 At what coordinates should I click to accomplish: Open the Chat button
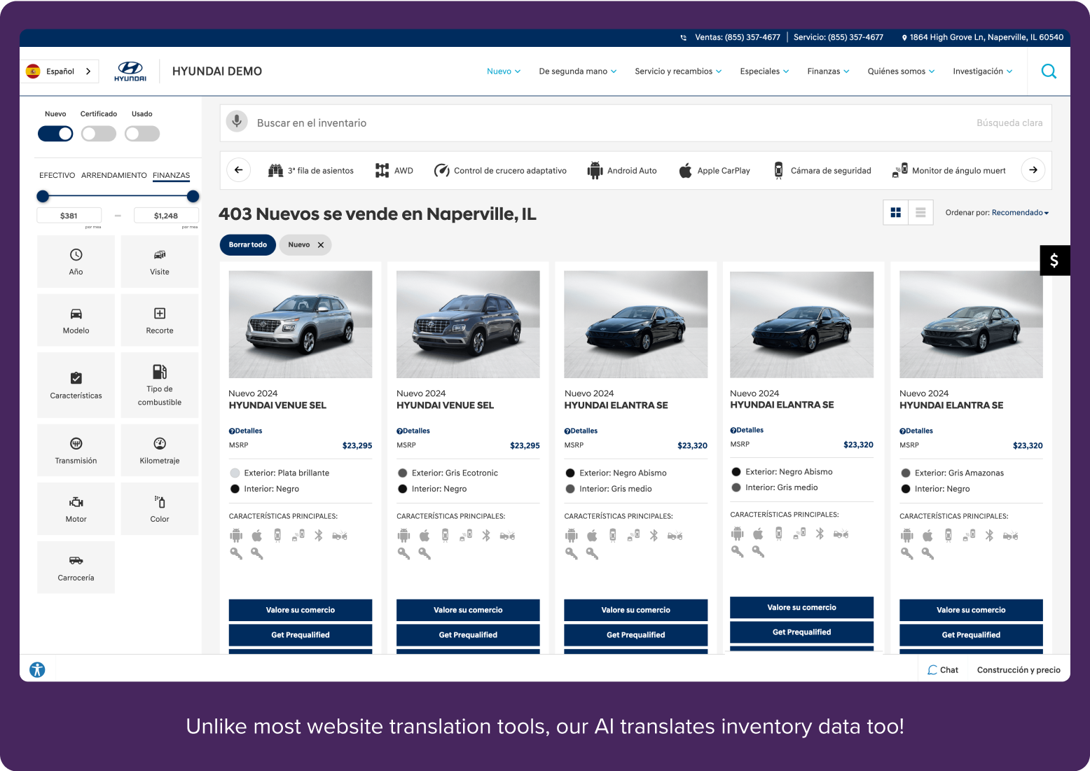(943, 670)
